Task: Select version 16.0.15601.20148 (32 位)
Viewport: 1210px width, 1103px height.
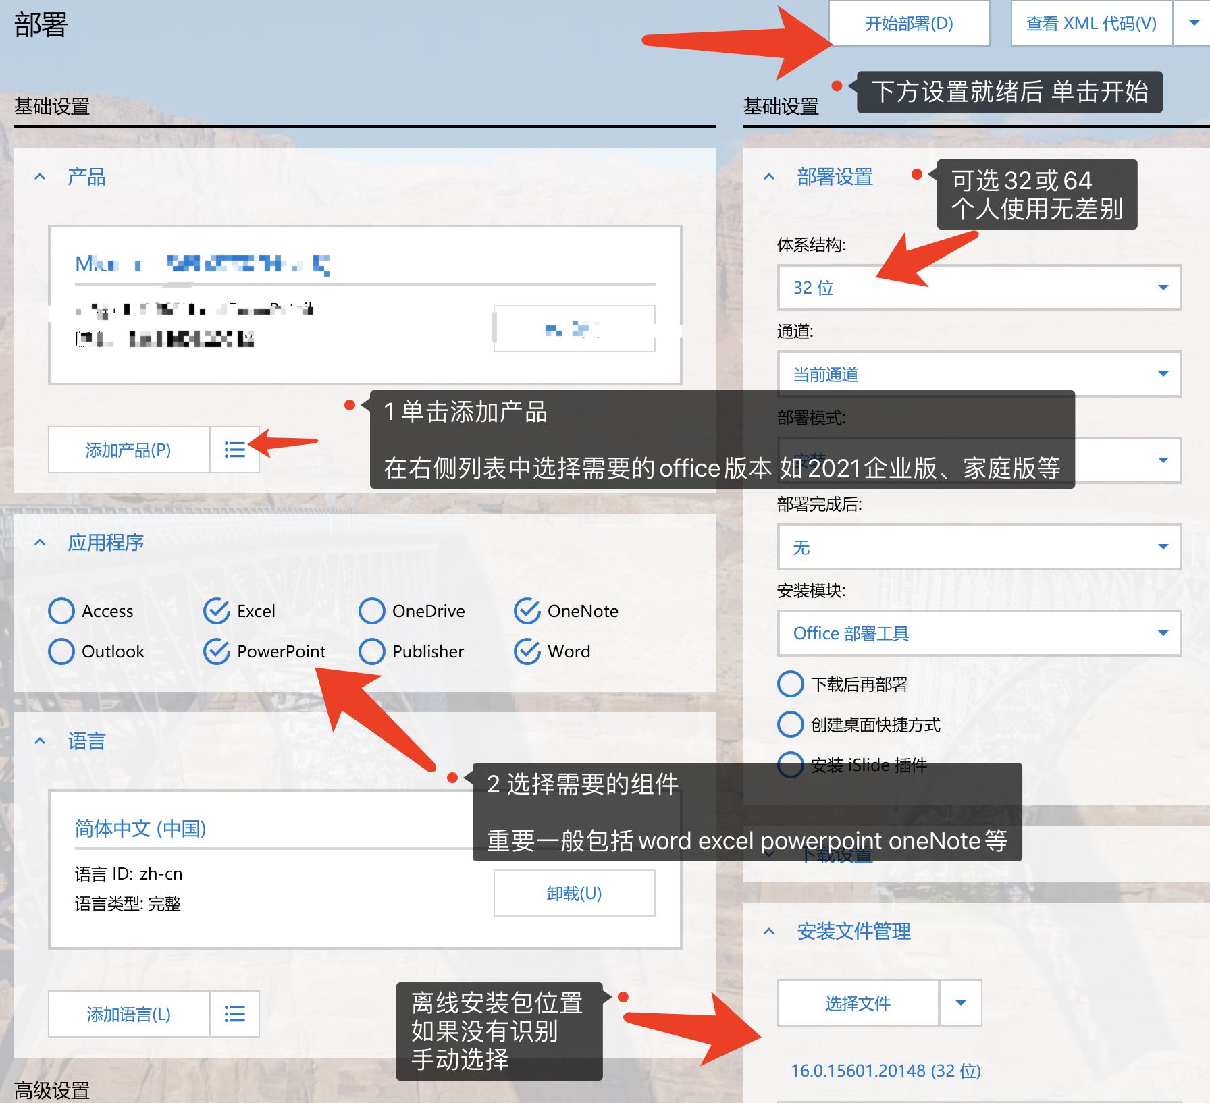Action: coord(886,1071)
